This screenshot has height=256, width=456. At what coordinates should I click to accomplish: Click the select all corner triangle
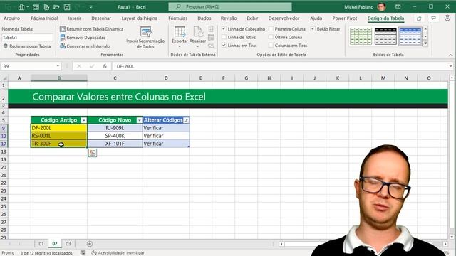[5, 78]
